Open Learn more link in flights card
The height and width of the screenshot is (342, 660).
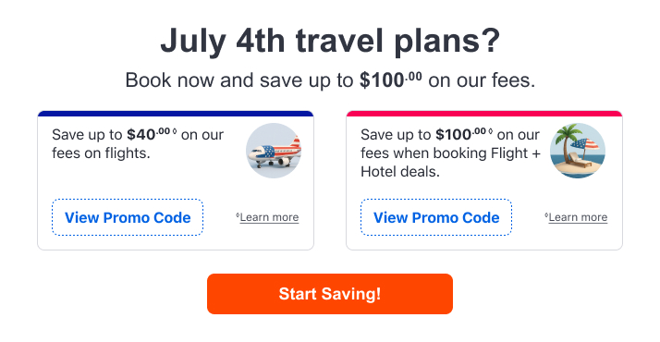(x=269, y=217)
